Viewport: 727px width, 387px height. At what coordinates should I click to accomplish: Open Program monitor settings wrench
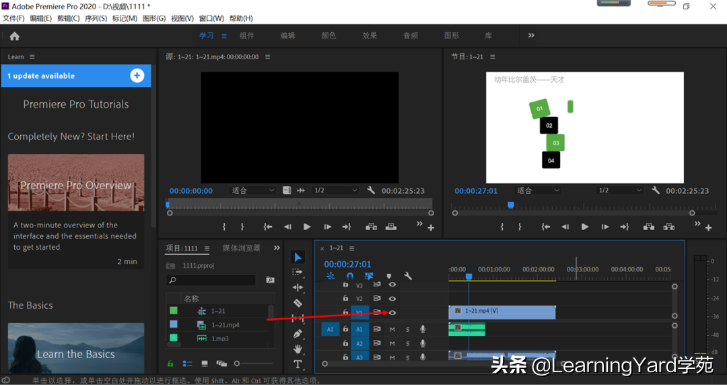click(656, 190)
